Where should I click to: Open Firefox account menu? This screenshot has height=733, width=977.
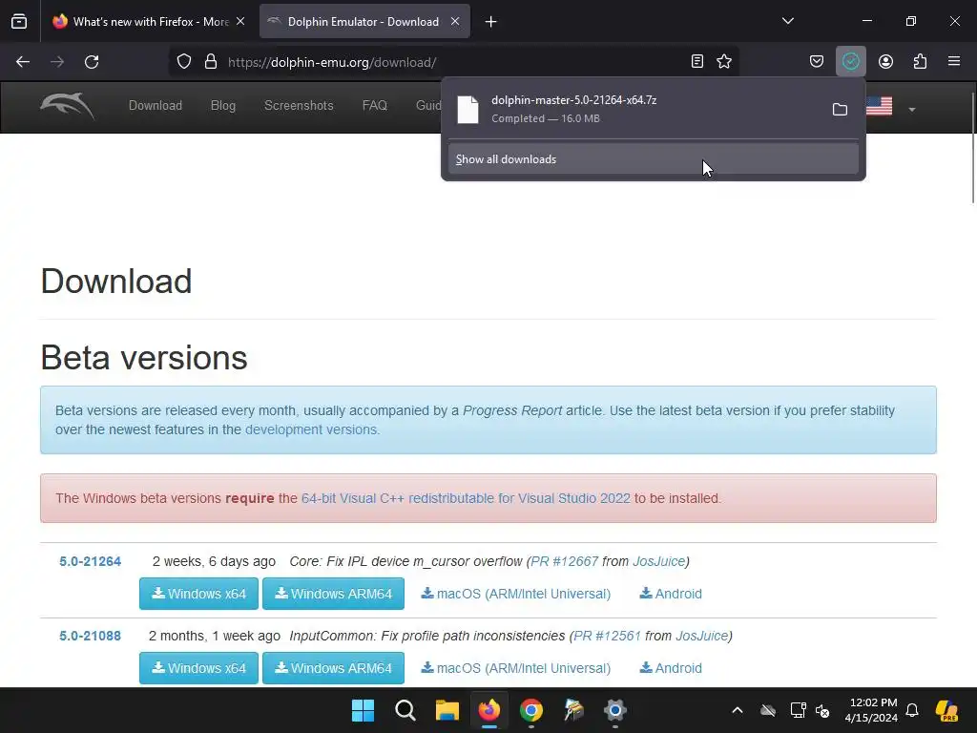[885, 61]
